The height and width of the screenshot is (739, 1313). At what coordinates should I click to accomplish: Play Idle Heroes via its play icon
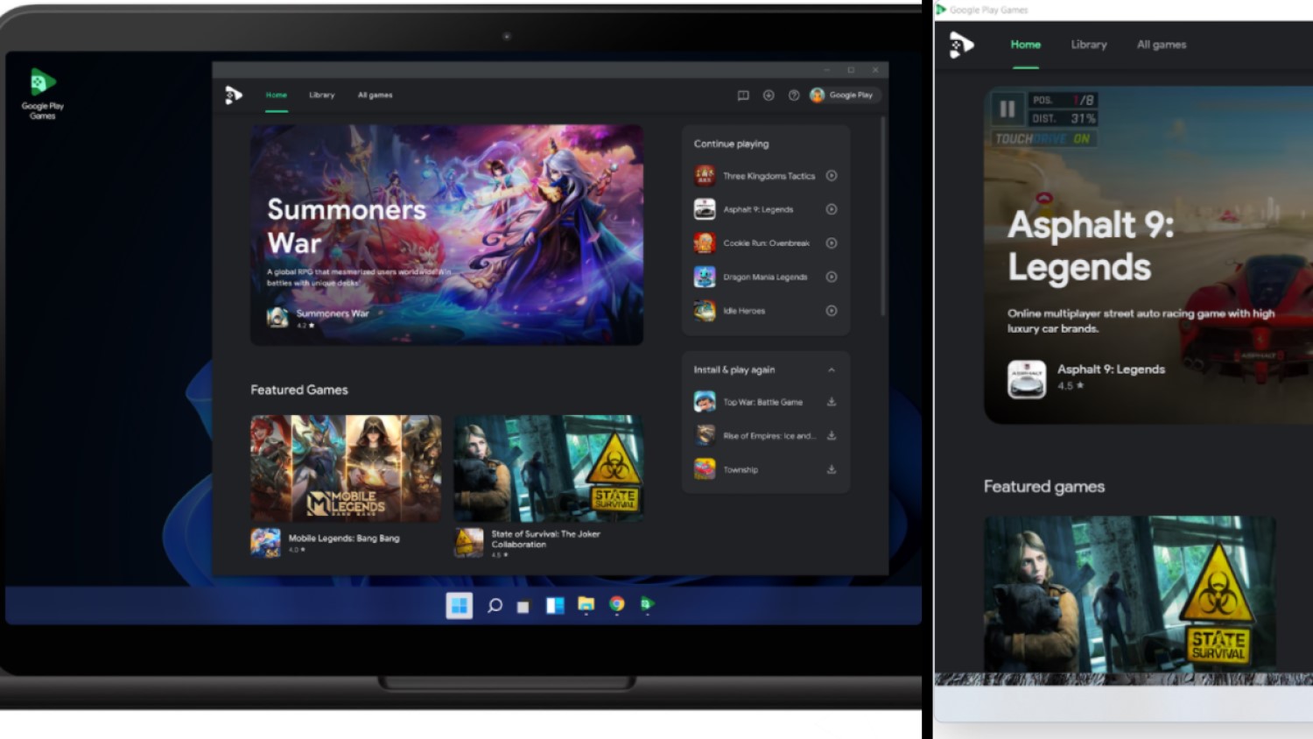point(832,311)
